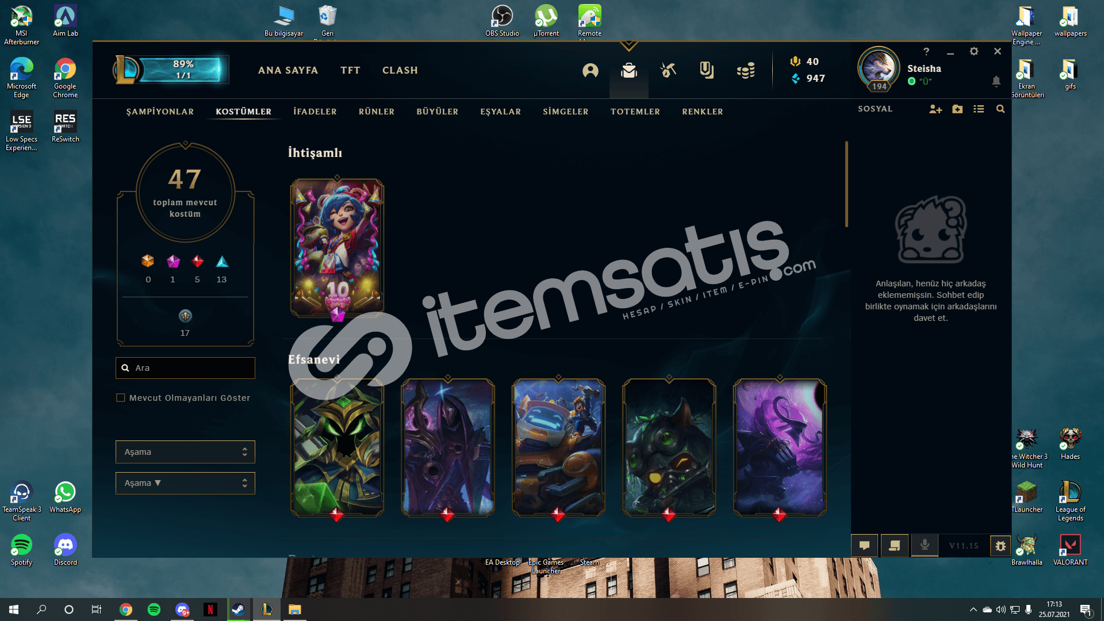Click the Windows Start button
The height and width of the screenshot is (621, 1104).
click(14, 609)
